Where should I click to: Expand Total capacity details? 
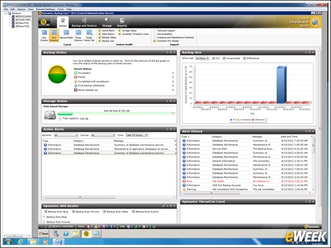pos(60,118)
